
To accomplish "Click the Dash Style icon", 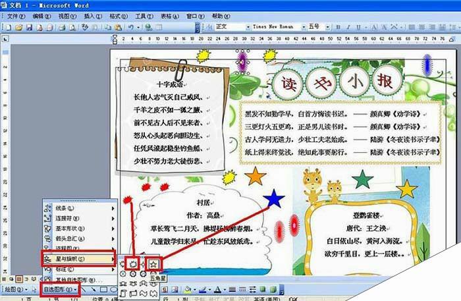I will (242, 290).
